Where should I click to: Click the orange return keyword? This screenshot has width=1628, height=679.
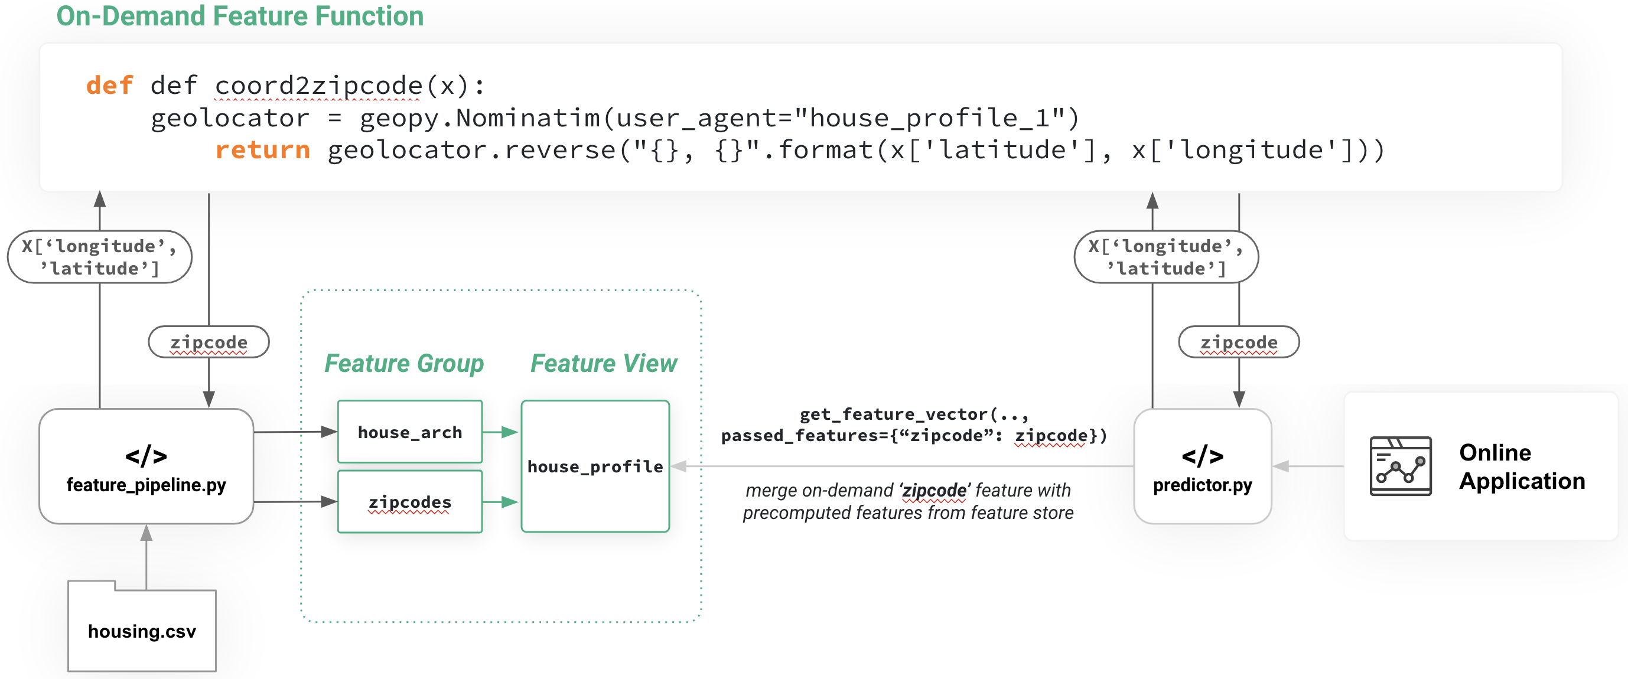tap(262, 151)
